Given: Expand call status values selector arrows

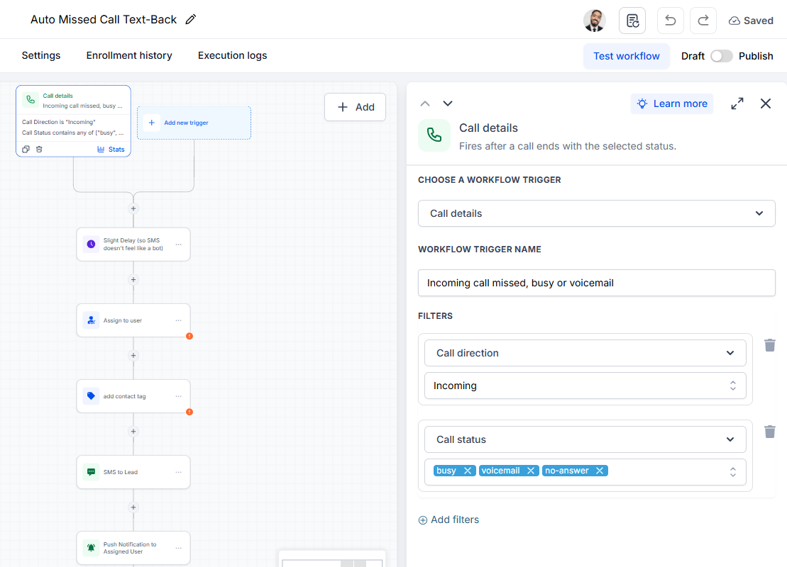Looking at the screenshot, I should [733, 472].
